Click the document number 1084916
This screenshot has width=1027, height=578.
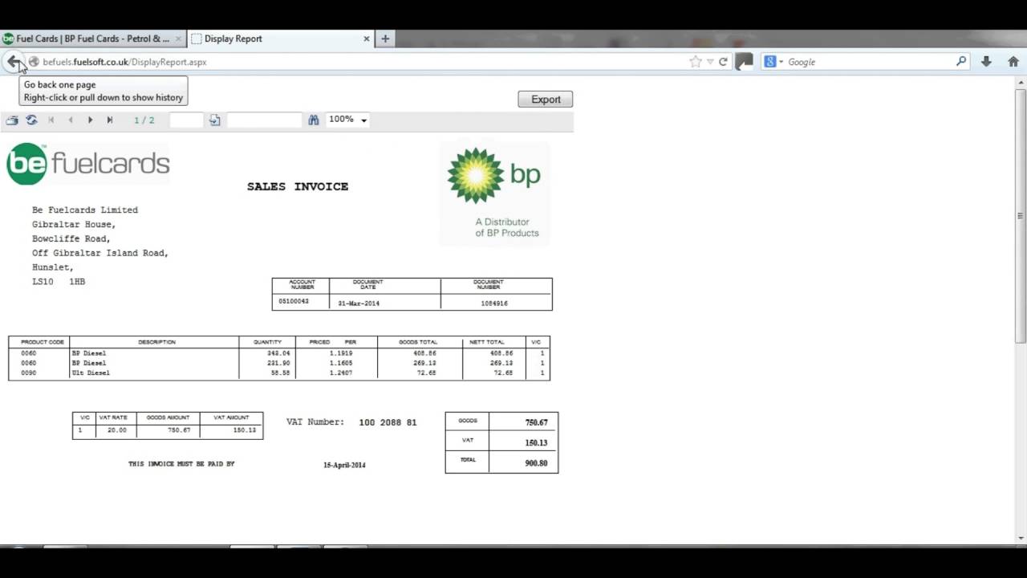[494, 303]
